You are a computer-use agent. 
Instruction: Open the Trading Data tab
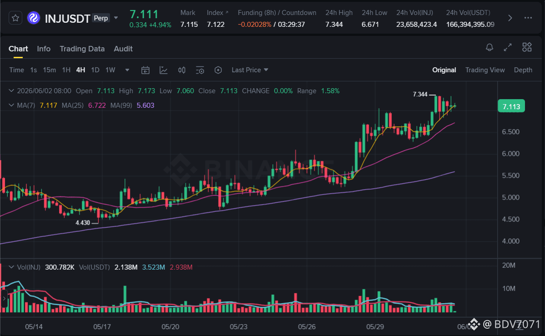(82, 49)
